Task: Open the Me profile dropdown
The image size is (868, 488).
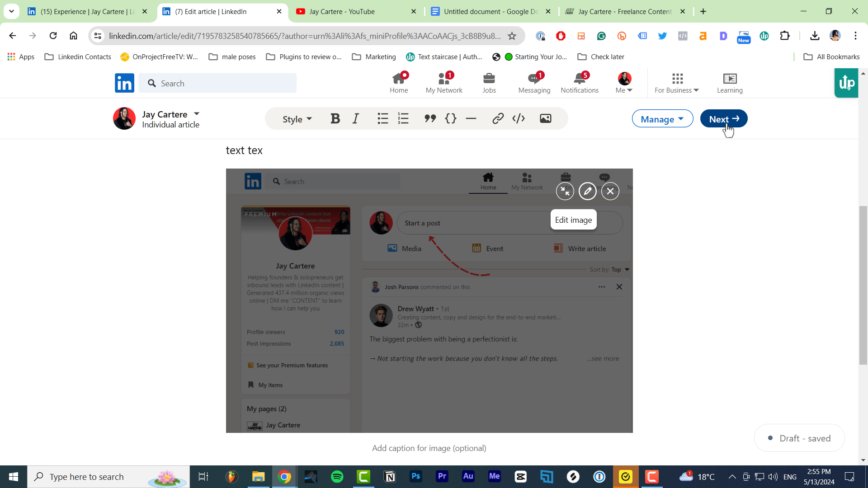Action: pos(623,83)
